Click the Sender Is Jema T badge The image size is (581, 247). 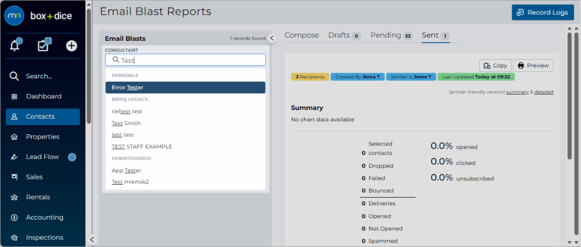[411, 77]
